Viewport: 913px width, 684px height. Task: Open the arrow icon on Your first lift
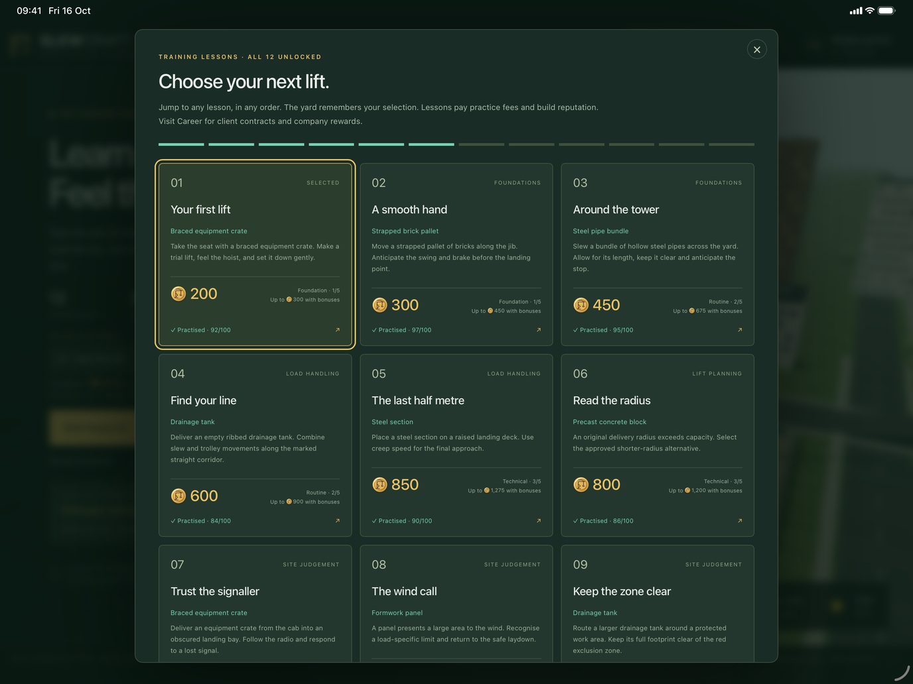[x=337, y=329]
